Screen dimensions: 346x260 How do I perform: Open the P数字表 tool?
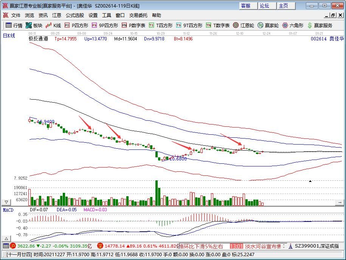133,25
